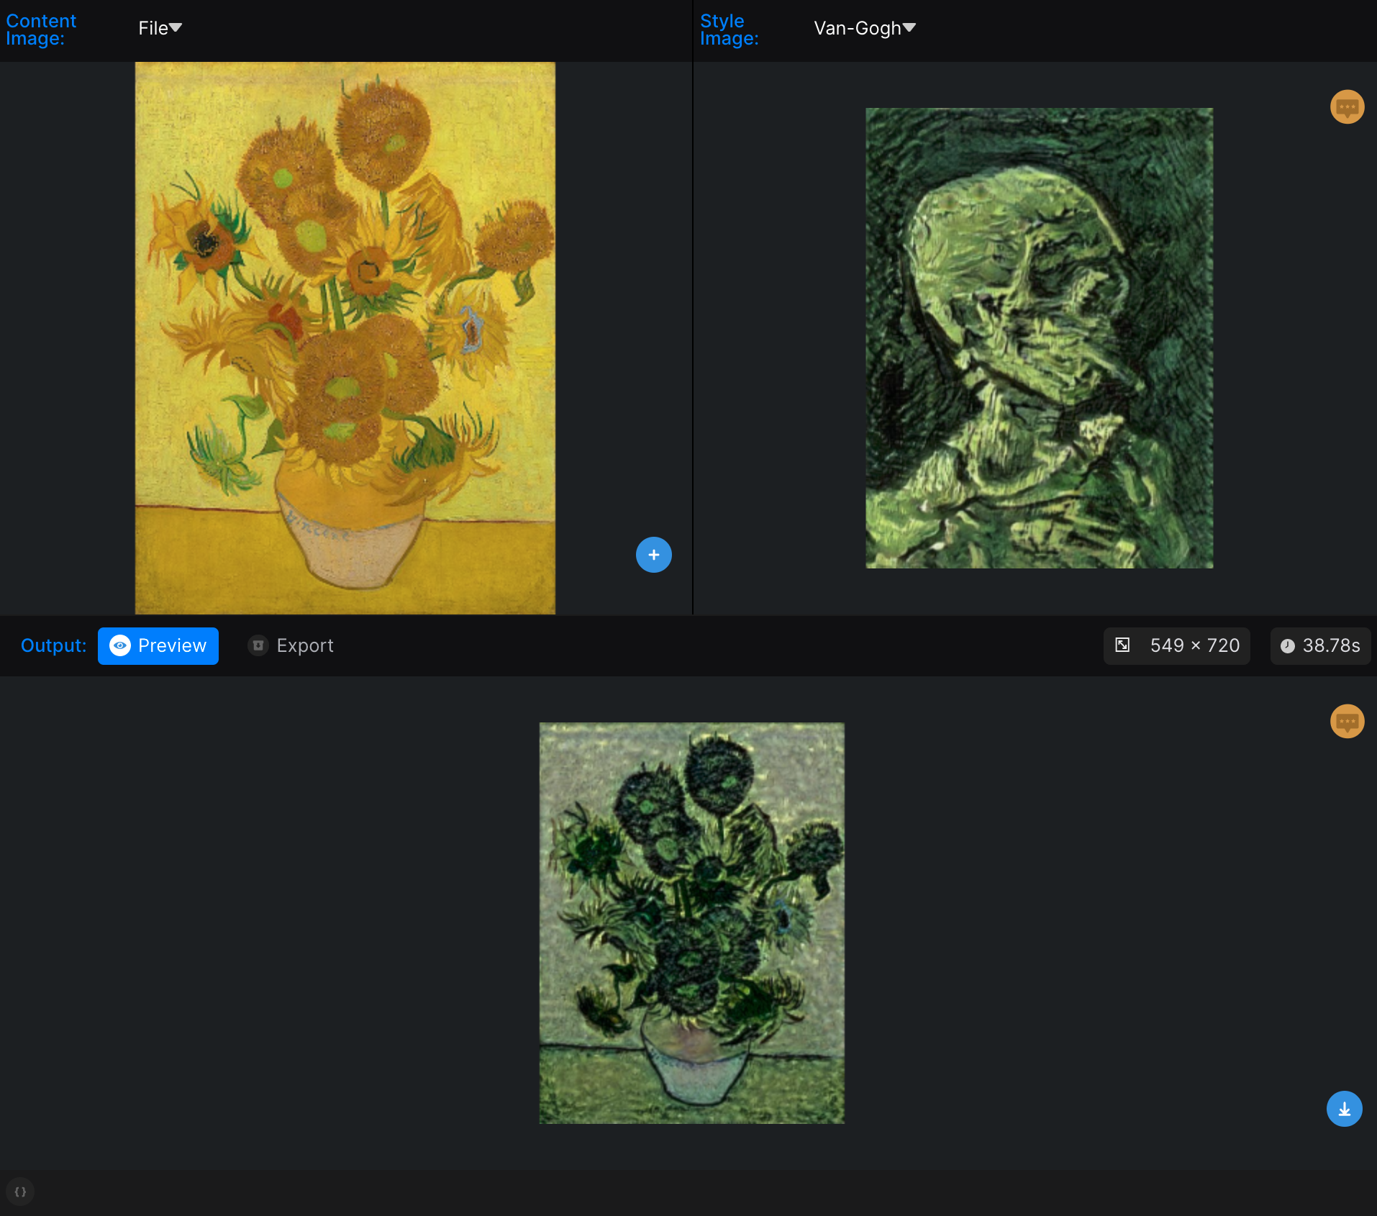
Task: Select the sunflowers content image
Action: pyautogui.click(x=345, y=338)
